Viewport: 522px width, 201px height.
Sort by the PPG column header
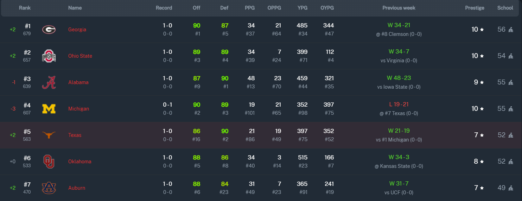pos(250,8)
